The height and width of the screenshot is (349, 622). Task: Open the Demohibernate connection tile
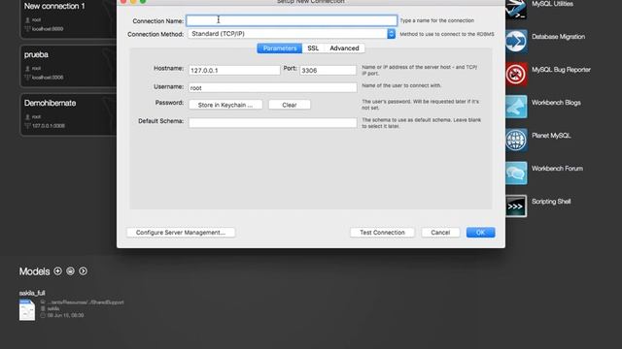[x=68, y=114]
